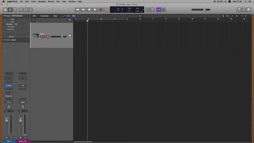Screen dimensions: 254x143
Task: Click the Horizontal Auto Zoom button
Action: click(227, 16)
